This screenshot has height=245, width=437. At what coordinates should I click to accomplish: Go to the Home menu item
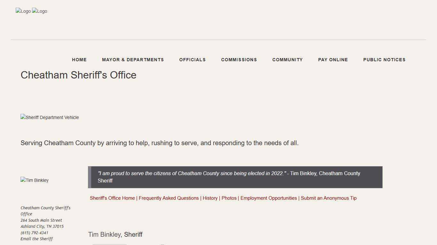[x=79, y=60]
